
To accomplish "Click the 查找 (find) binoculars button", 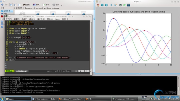I will click(x=26, y=4).
